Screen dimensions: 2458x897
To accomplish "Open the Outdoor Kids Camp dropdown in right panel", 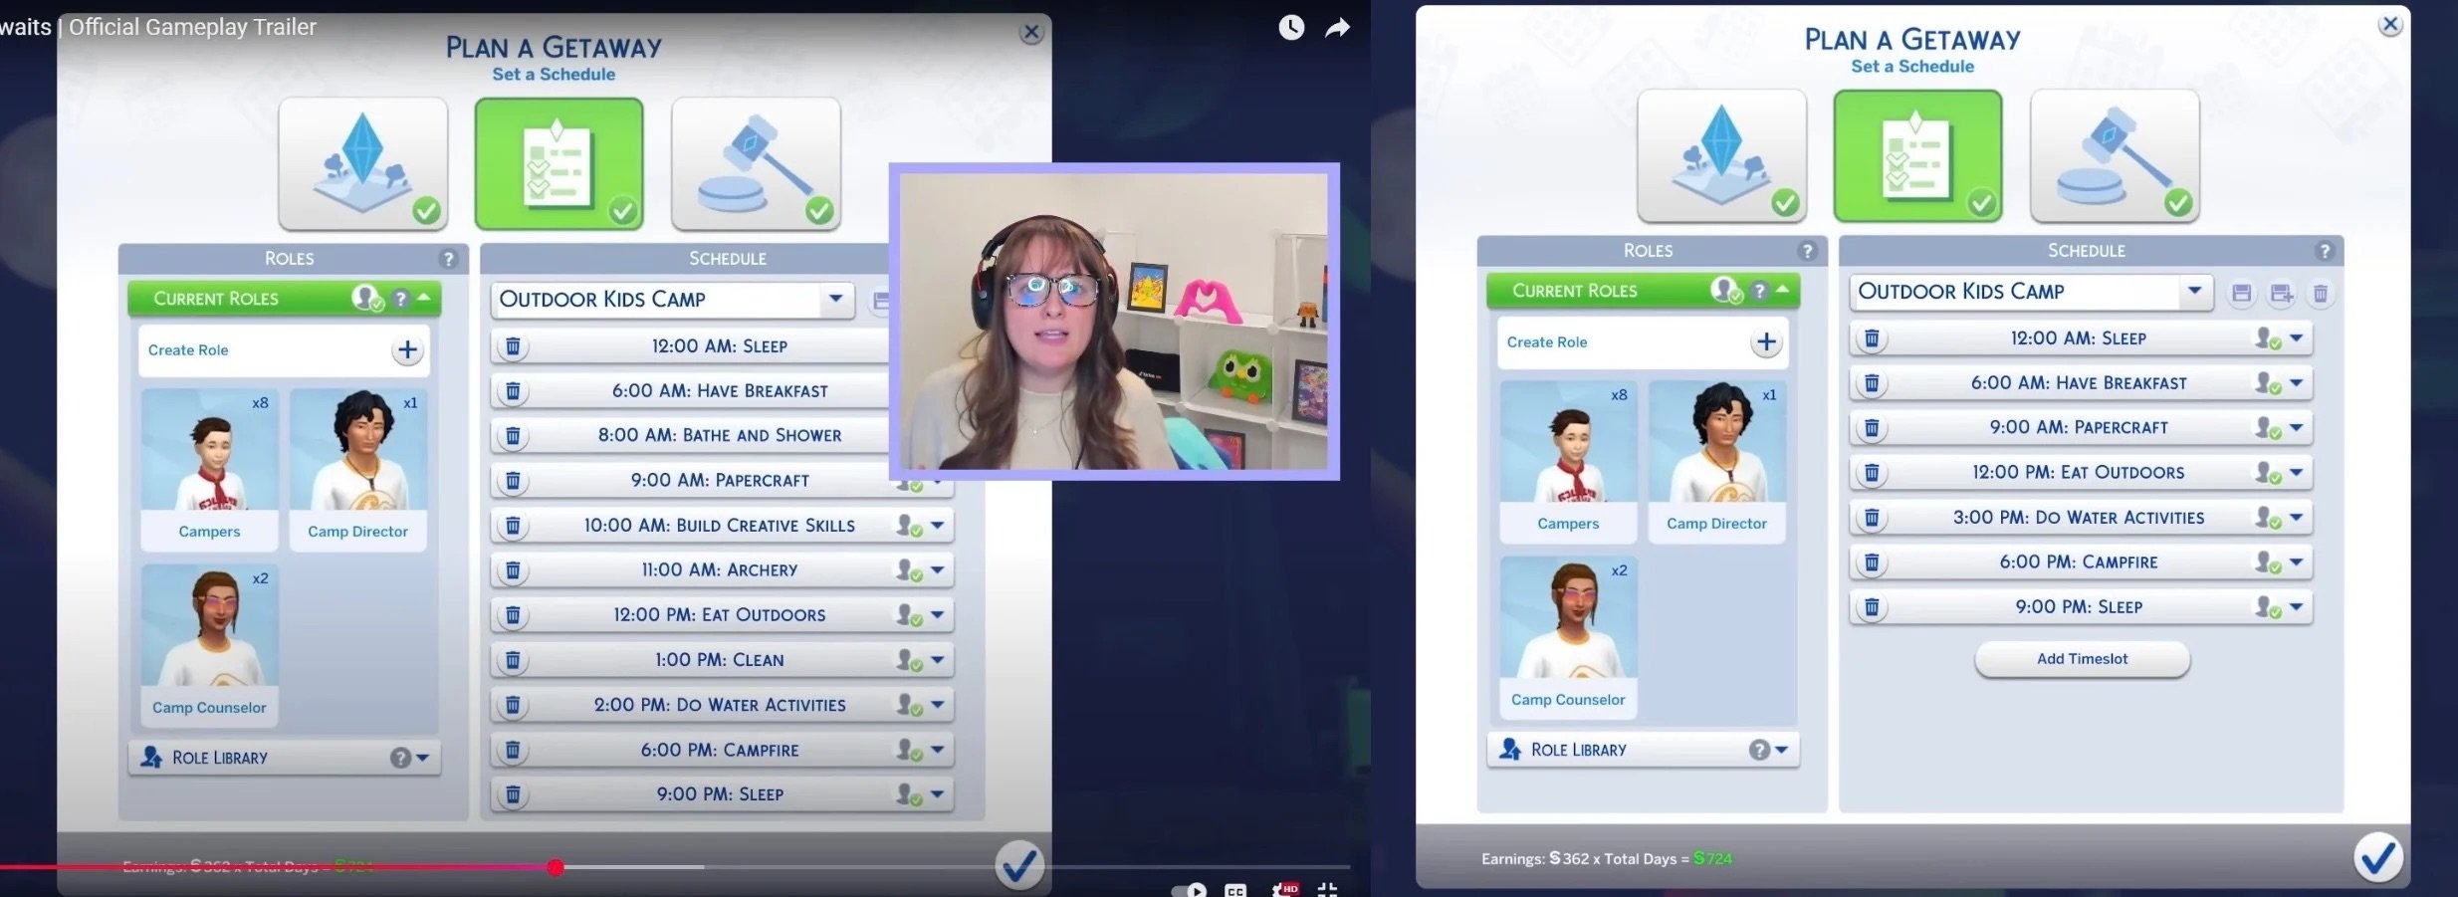I will (x=2194, y=292).
